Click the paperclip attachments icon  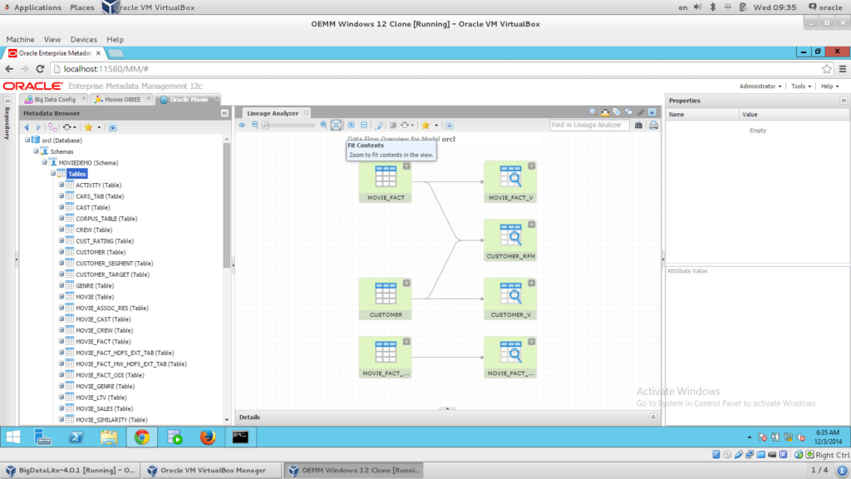point(641,112)
